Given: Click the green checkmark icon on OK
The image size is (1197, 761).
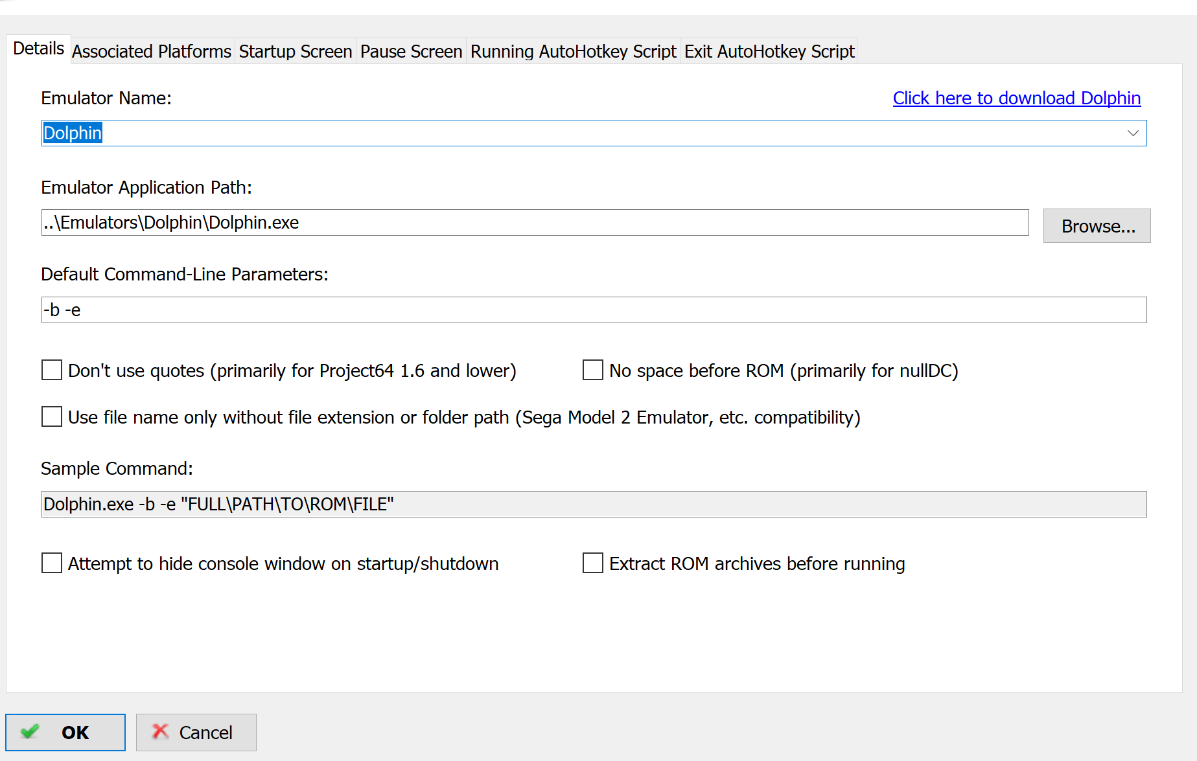Looking at the screenshot, I should click(x=30, y=732).
